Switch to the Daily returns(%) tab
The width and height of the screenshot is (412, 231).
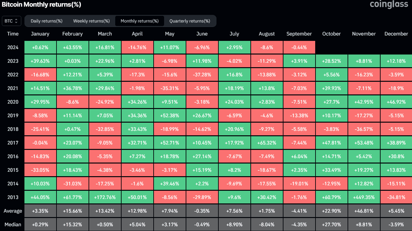coord(46,21)
